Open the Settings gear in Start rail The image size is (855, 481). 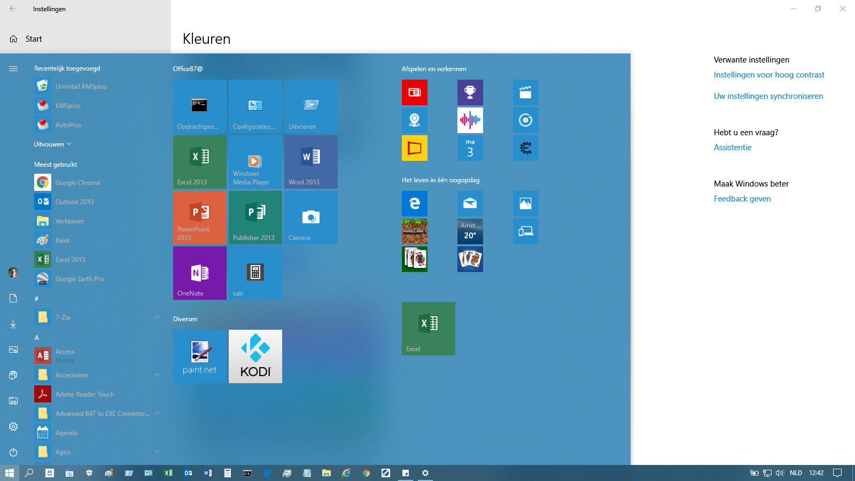tap(13, 426)
